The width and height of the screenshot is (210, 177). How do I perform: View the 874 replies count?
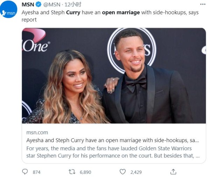(x=36, y=172)
